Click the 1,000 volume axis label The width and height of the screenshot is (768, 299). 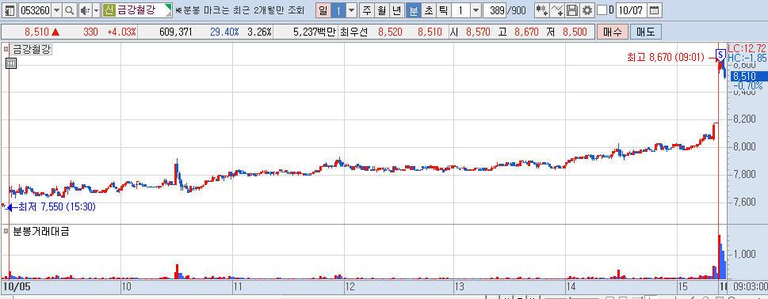(x=743, y=254)
